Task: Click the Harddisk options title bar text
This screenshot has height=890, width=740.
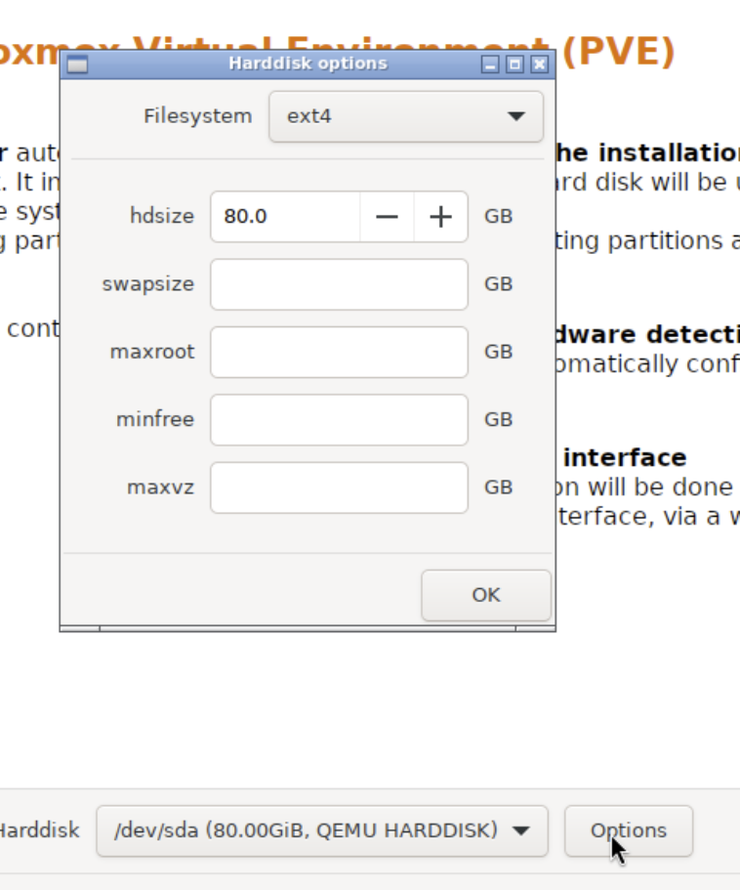Action: (308, 63)
